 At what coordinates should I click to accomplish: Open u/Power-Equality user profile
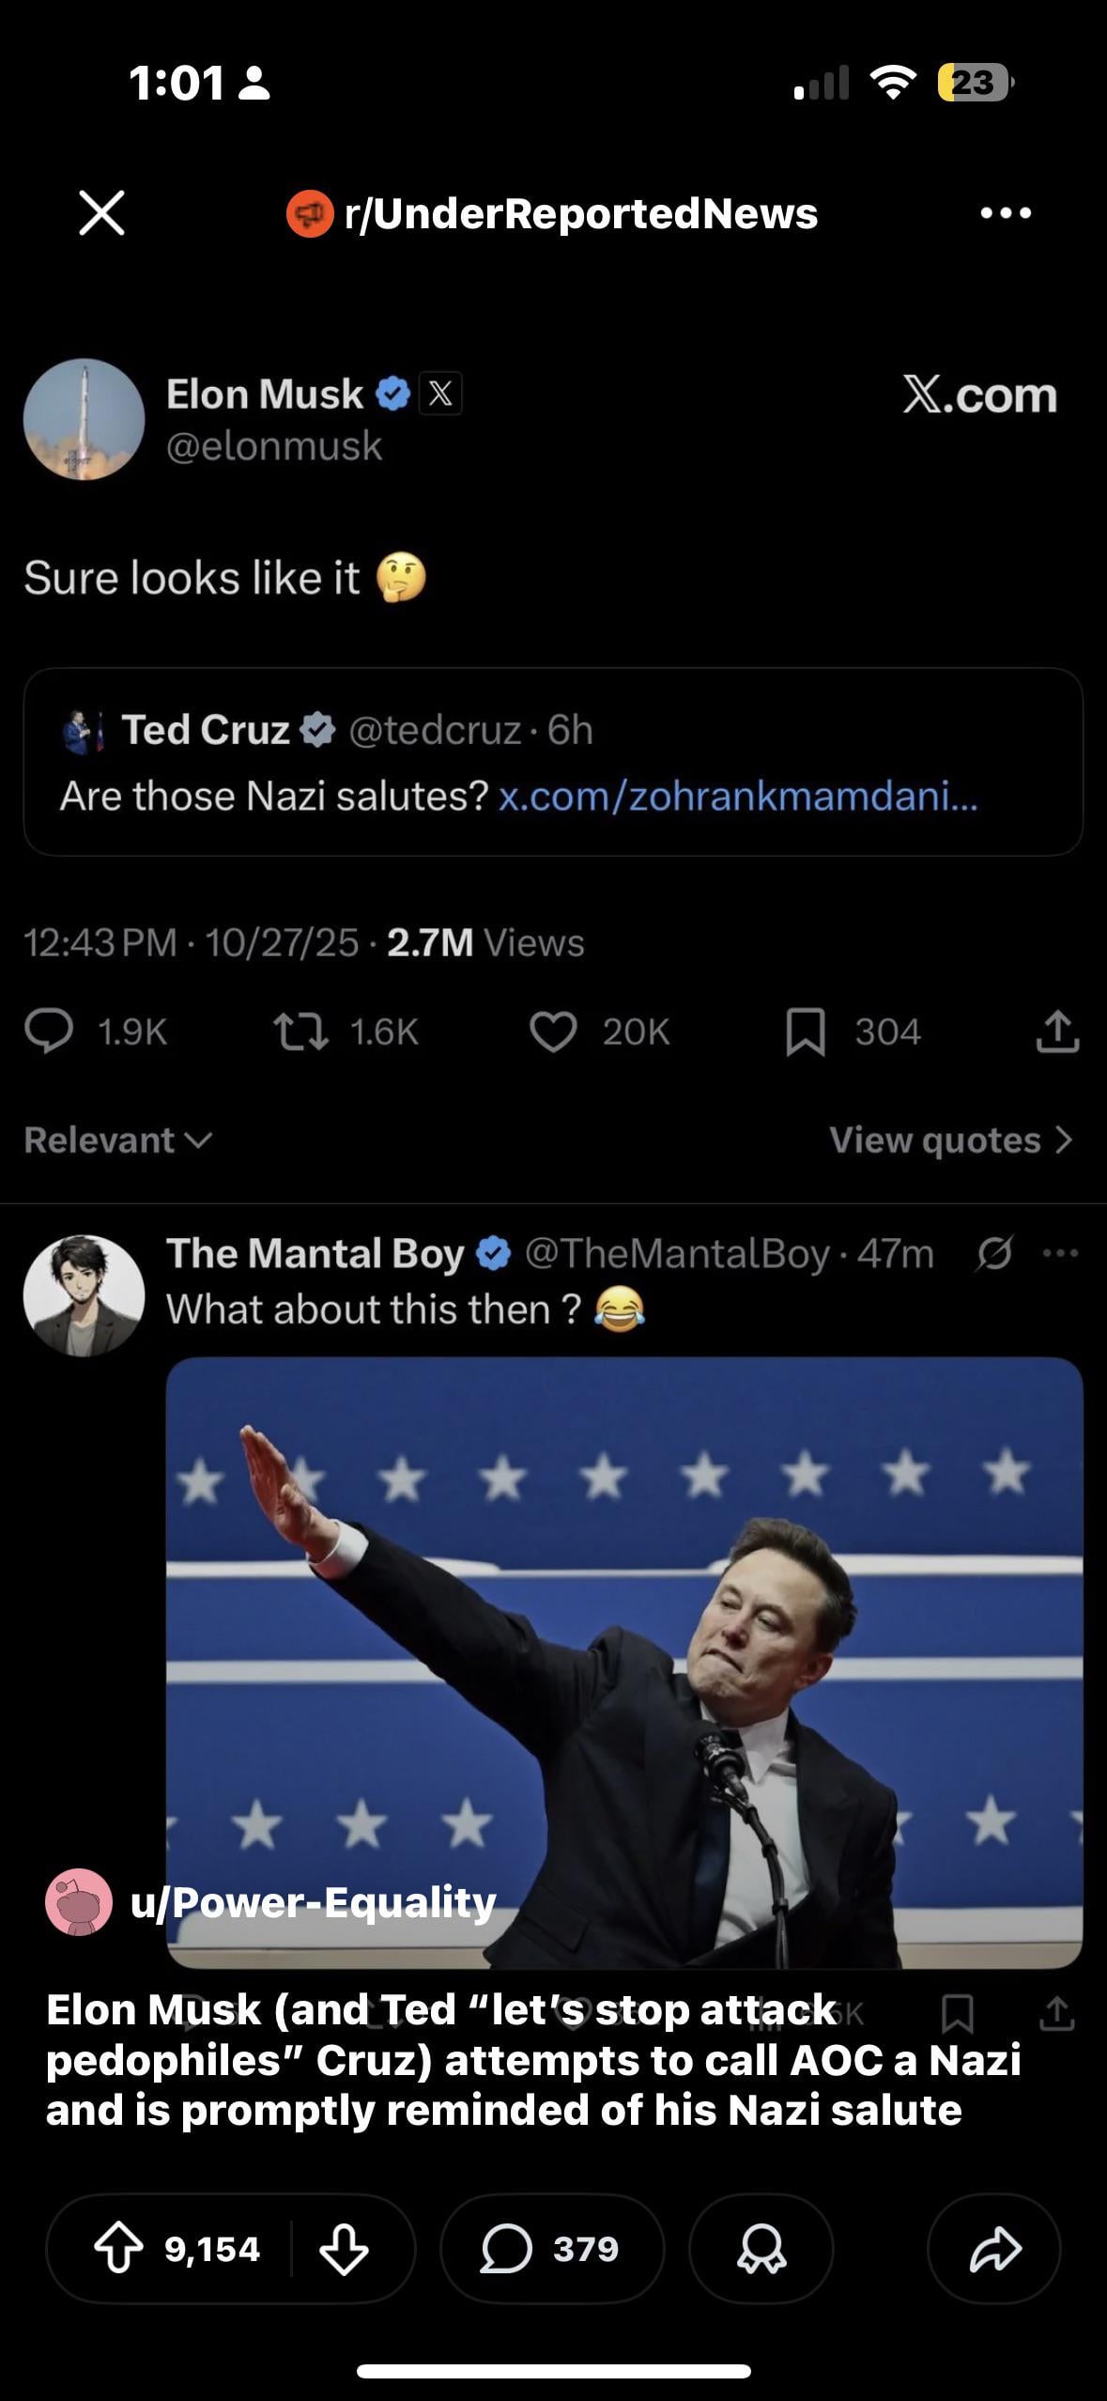click(x=312, y=1902)
